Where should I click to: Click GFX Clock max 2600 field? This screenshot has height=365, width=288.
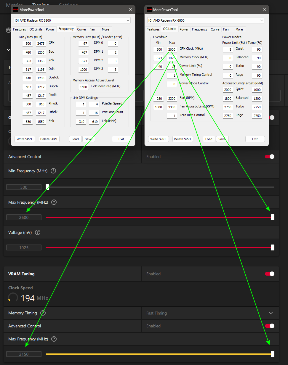[x=172, y=49]
